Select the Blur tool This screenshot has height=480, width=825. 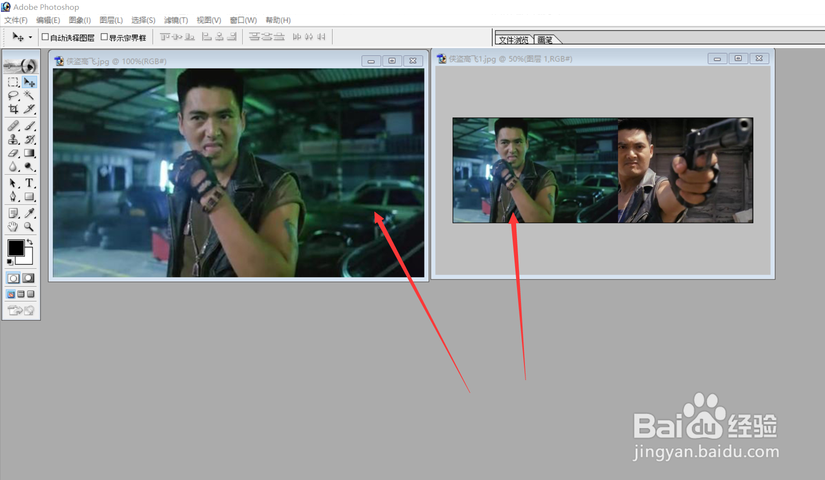(13, 167)
